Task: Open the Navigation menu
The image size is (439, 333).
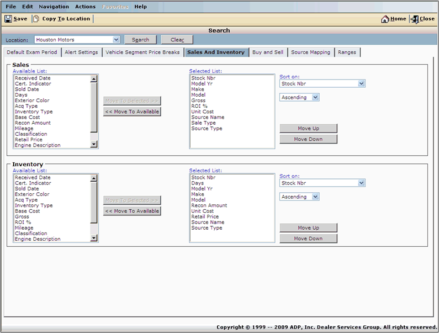Action: tap(54, 7)
